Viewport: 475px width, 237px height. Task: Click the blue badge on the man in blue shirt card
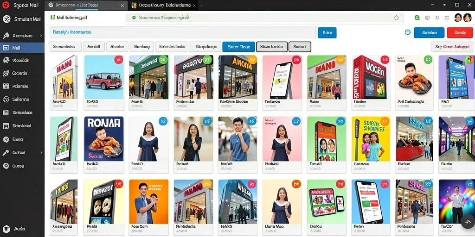pyautogui.click(x=252, y=121)
